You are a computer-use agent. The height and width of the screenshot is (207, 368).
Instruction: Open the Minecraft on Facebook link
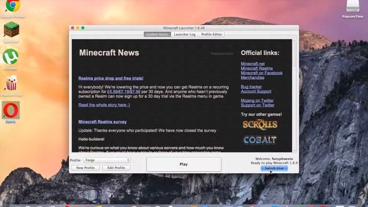262,73
